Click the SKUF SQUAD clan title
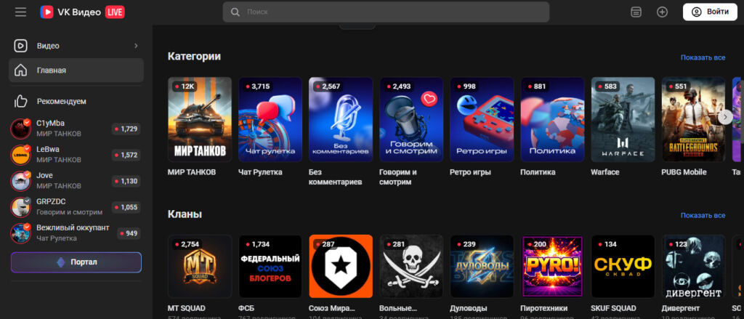 (615, 308)
